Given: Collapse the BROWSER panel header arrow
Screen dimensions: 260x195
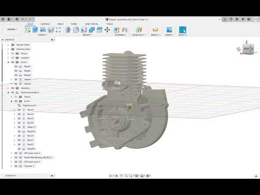Looking at the screenshot, I should pos(3,40).
